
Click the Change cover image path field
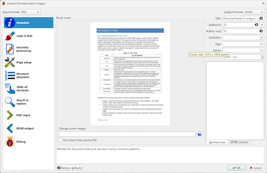pos(127,134)
